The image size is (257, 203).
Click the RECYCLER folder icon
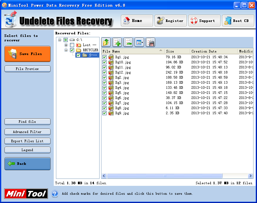pos(79,50)
